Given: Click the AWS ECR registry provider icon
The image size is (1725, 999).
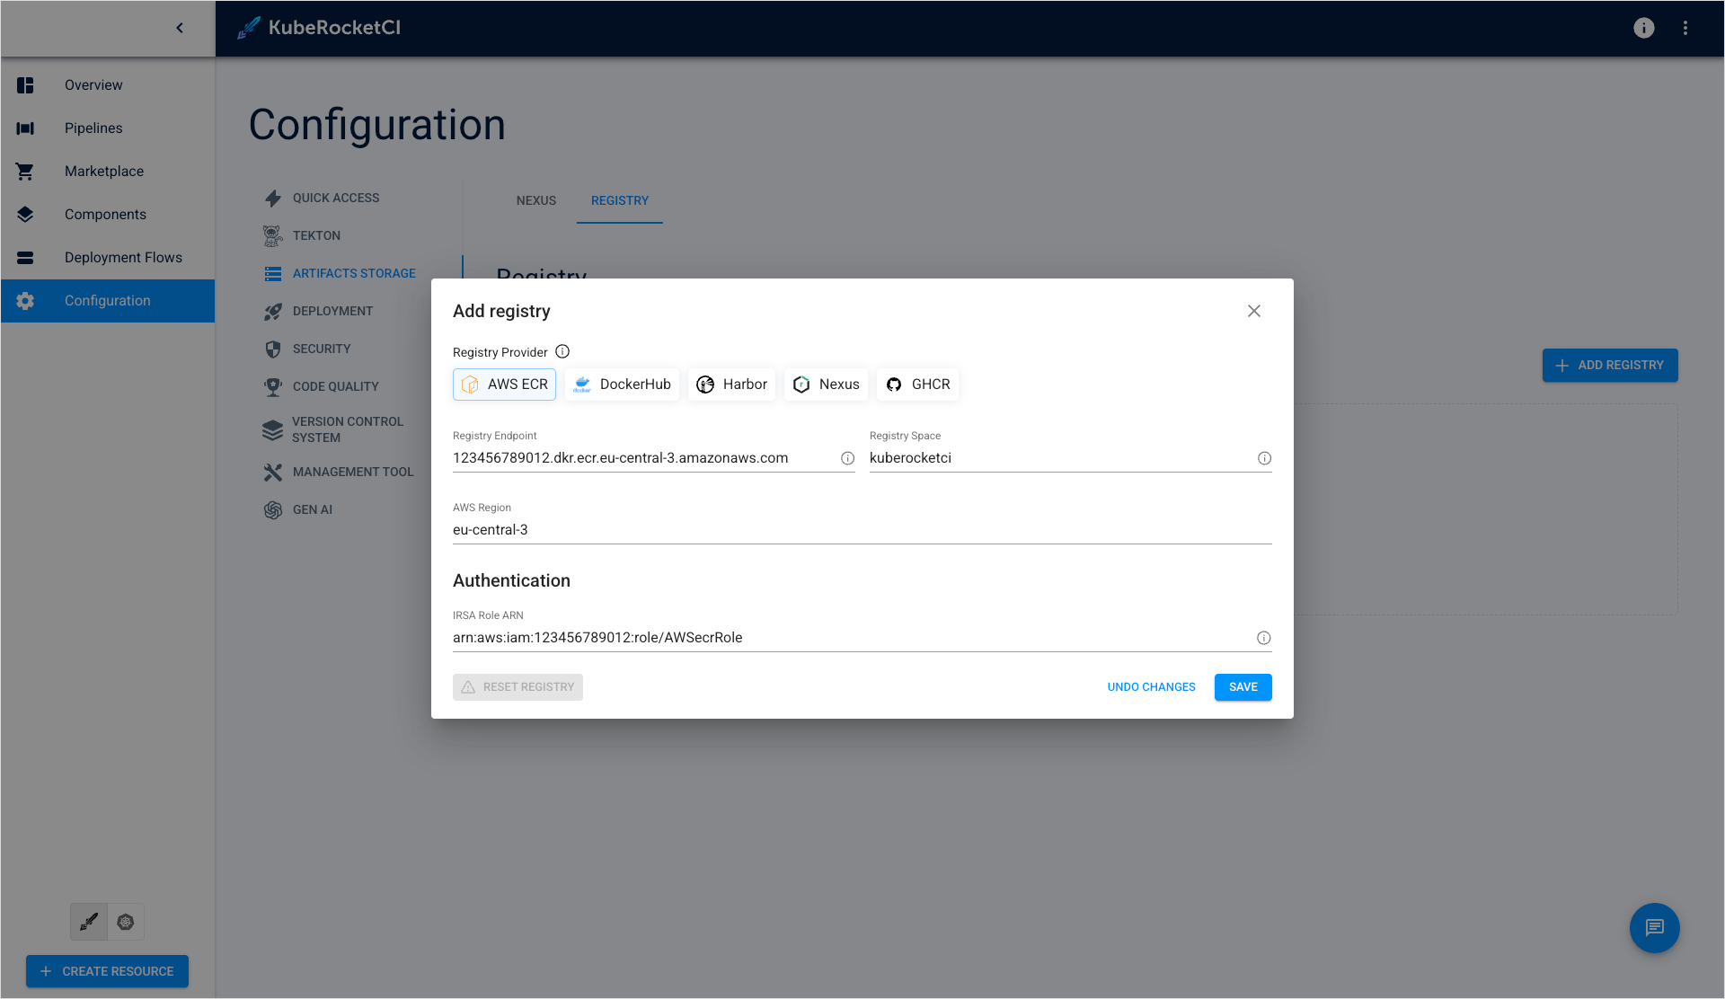Looking at the screenshot, I should tap(471, 383).
